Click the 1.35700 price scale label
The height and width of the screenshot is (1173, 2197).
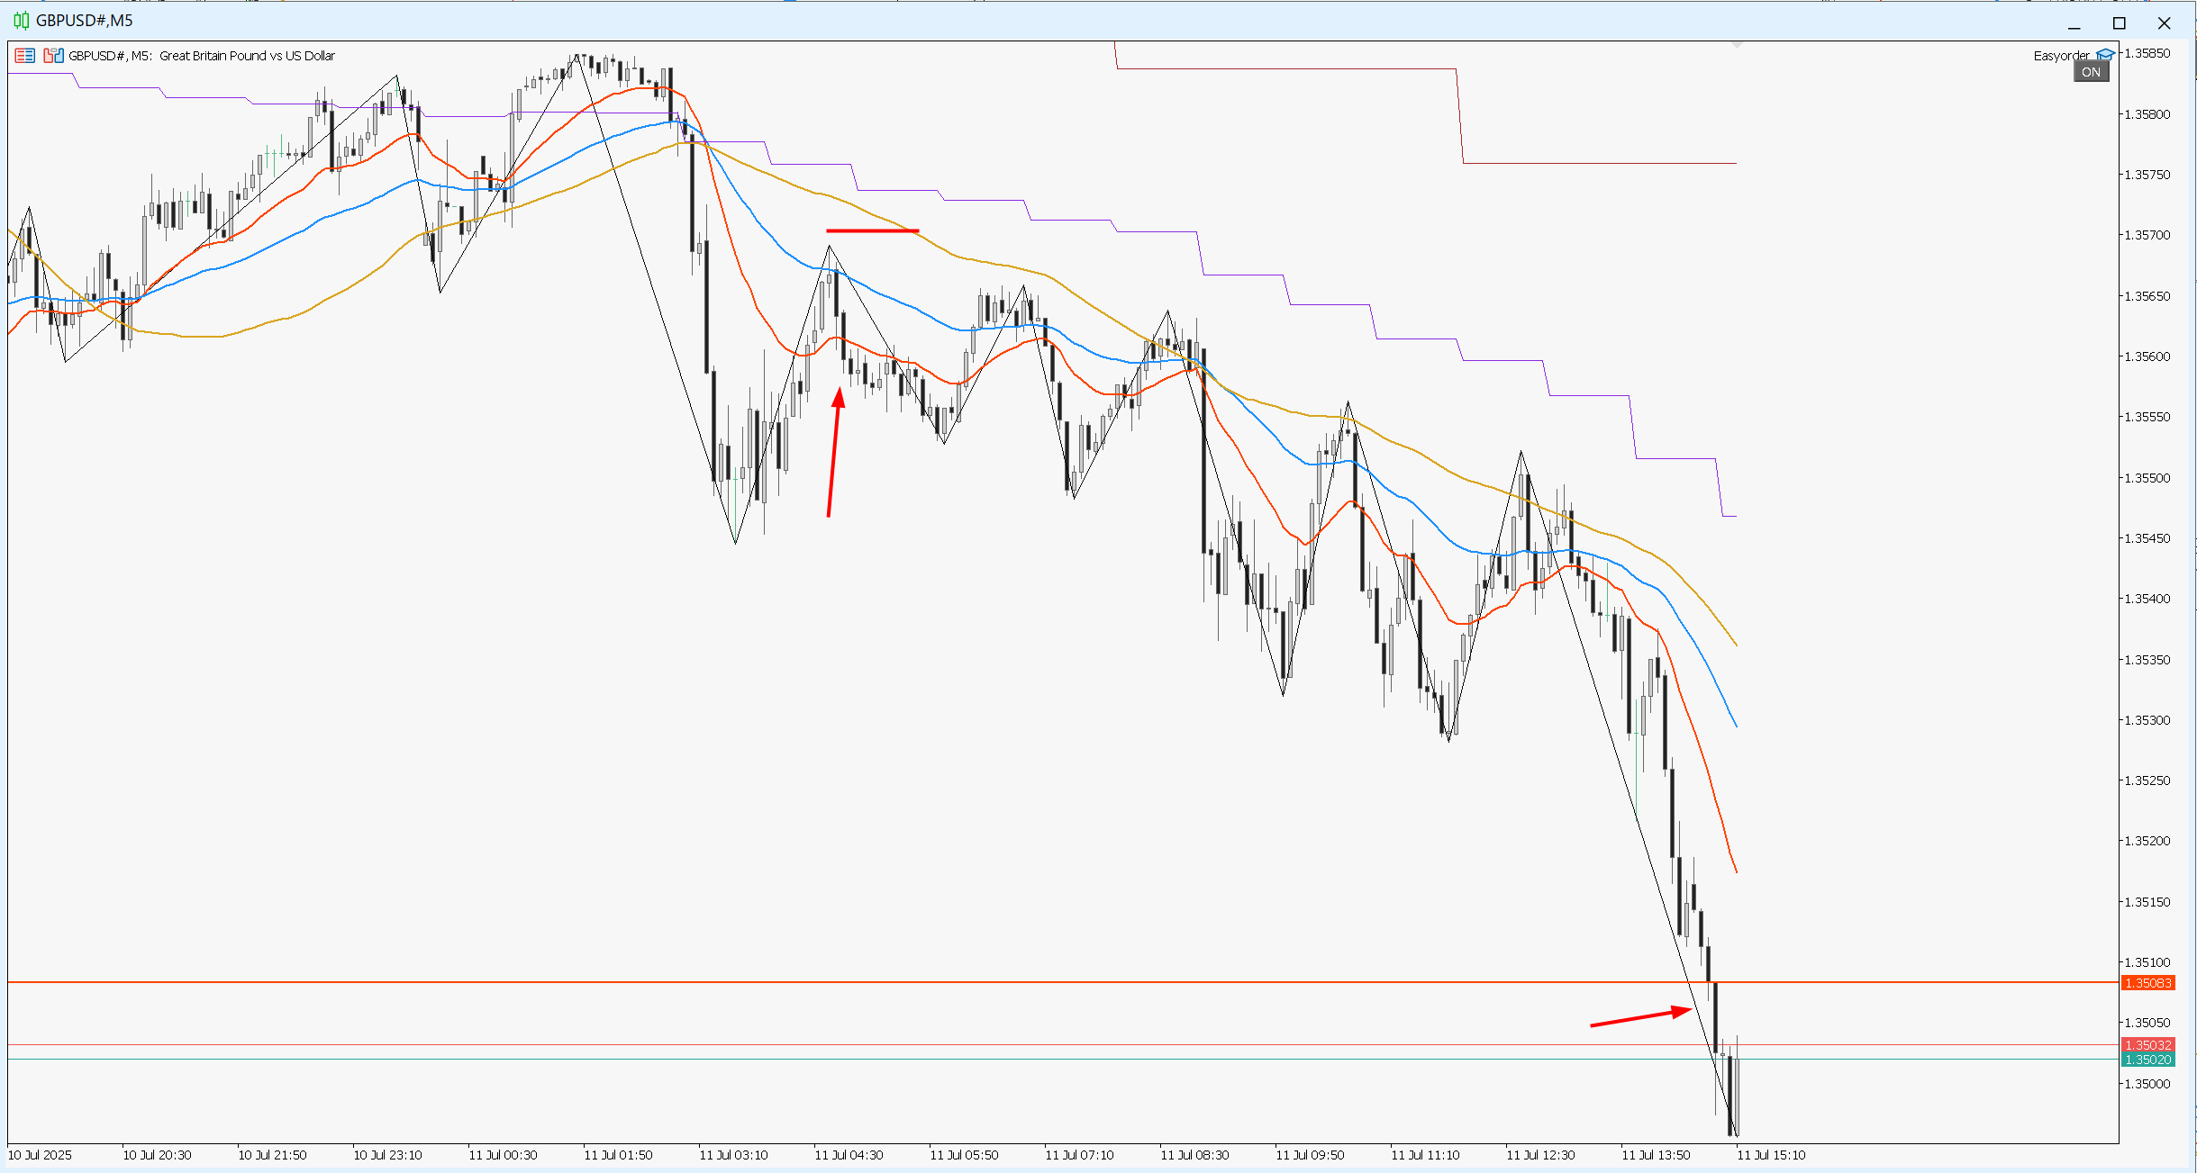2147,235
